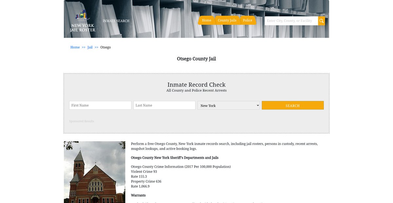Image resolution: width=393 pixels, height=203 pixels.
Task: Click the Sheriff's Departments and Jails heading
Action: pos(175,158)
